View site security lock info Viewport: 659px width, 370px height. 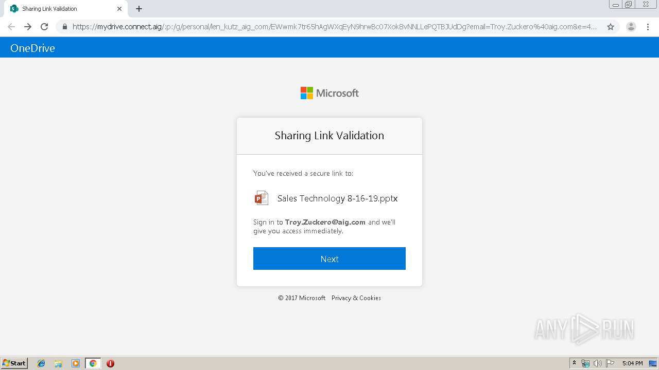[65, 27]
